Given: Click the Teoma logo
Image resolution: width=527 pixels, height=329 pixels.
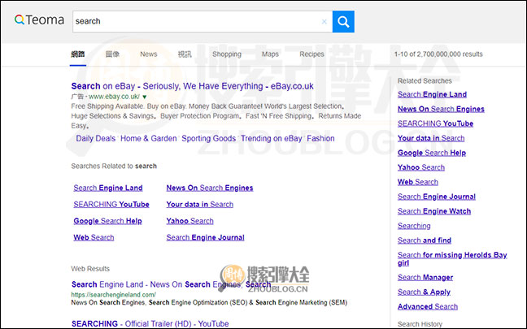Looking at the screenshot, I should pyautogui.click(x=40, y=20).
